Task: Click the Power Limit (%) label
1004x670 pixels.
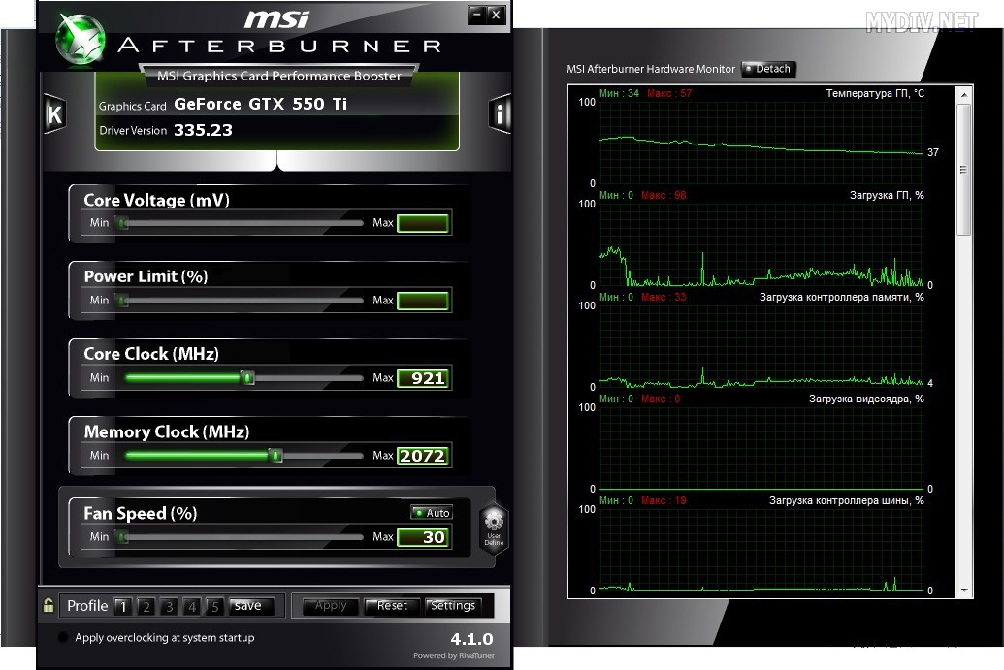Action: click(146, 276)
